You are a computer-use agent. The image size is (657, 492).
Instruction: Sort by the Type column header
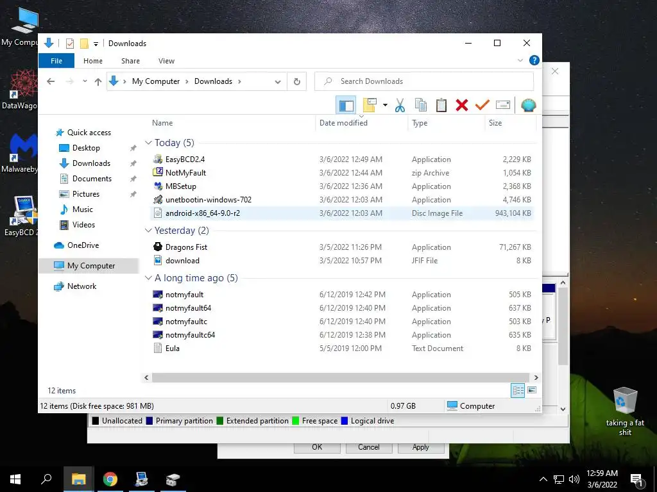tap(420, 122)
